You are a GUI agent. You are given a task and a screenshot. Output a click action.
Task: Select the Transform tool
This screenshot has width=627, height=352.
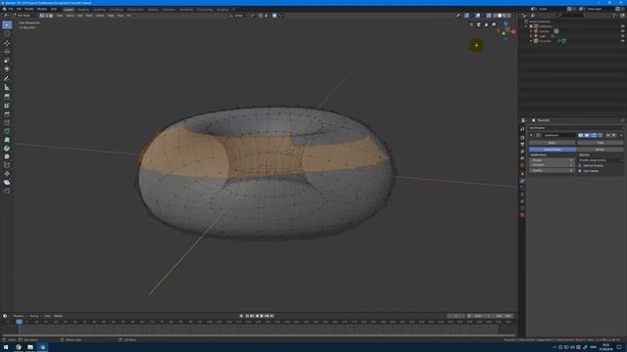pos(7,68)
